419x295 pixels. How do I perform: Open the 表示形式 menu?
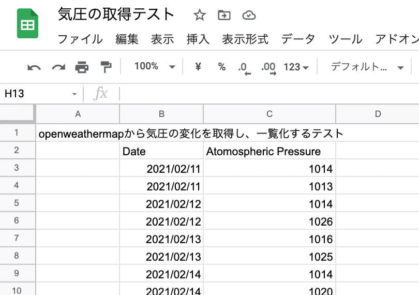click(x=245, y=39)
